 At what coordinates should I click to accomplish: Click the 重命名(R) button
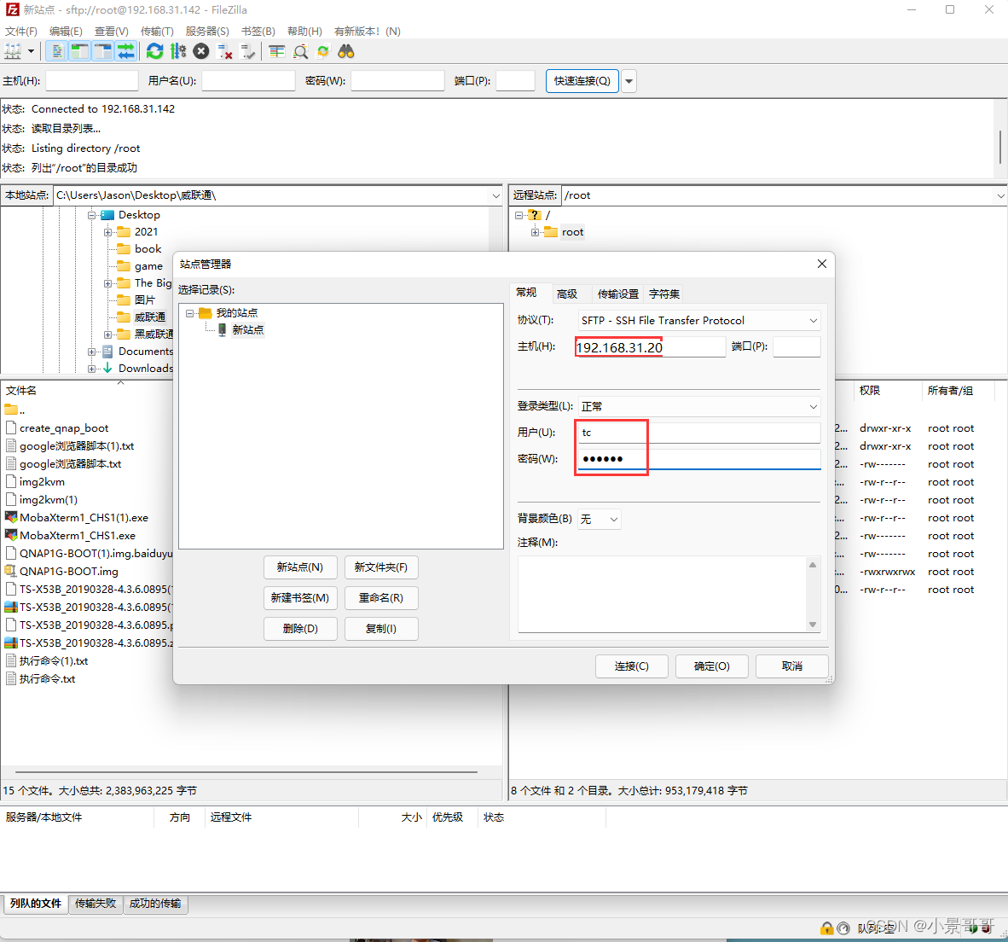coord(381,598)
